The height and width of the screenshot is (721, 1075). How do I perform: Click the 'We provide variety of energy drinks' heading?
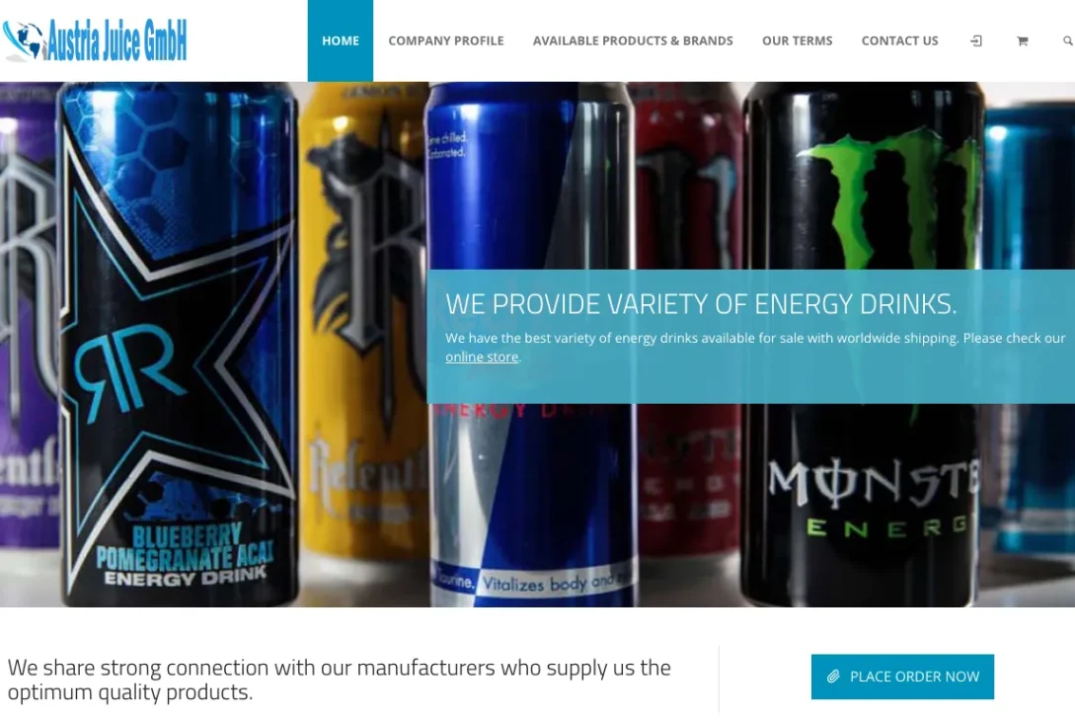coord(701,304)
